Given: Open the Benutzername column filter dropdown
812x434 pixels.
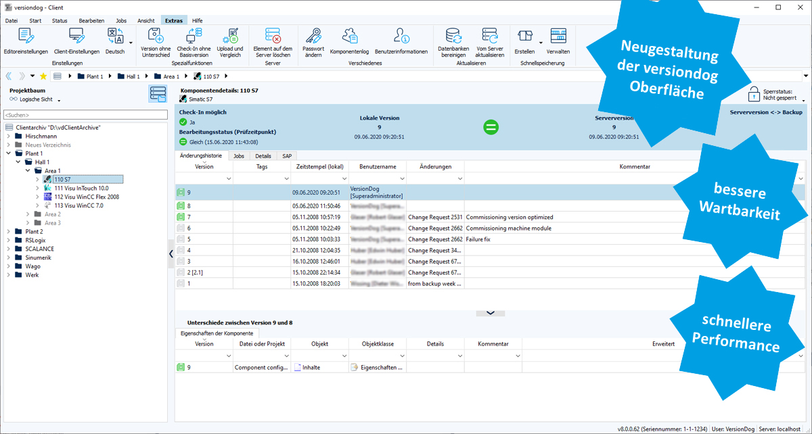Looking at the screenshot, I should (x=401, y=178).
